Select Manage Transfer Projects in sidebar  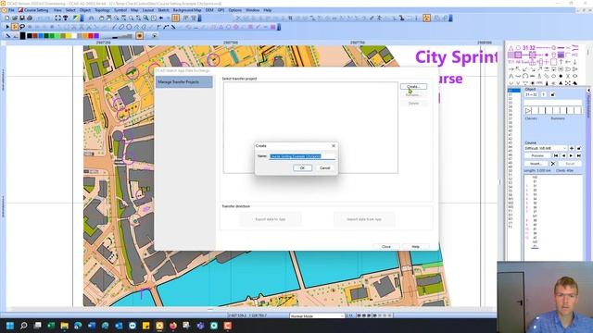click(x=183, y=82)
